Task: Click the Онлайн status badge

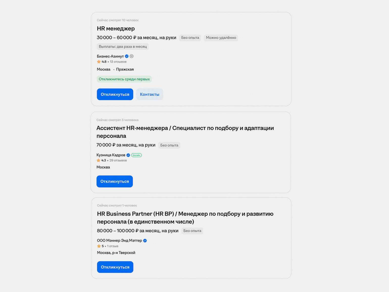Action: pos(136,155)
